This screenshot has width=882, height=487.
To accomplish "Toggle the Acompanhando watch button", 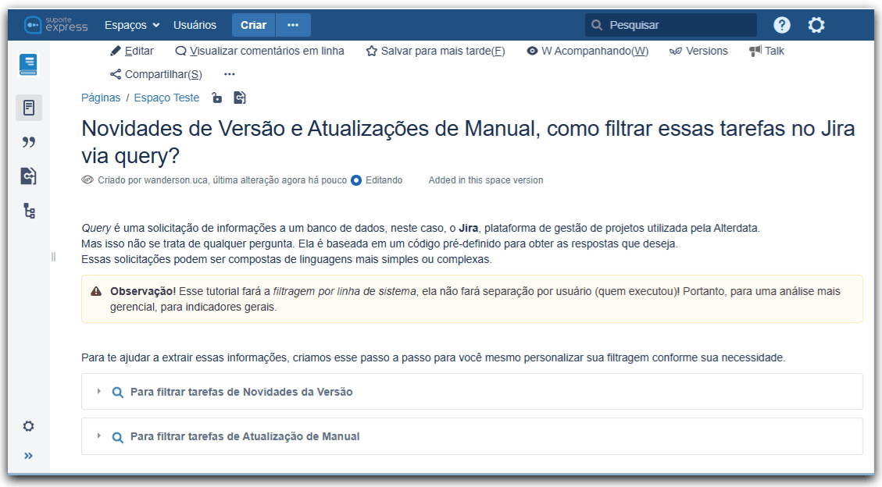I will (587, 51).
